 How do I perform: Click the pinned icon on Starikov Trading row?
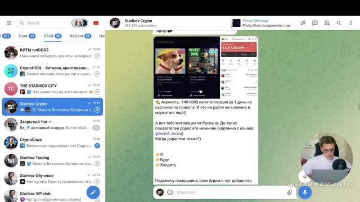[97, 163]
